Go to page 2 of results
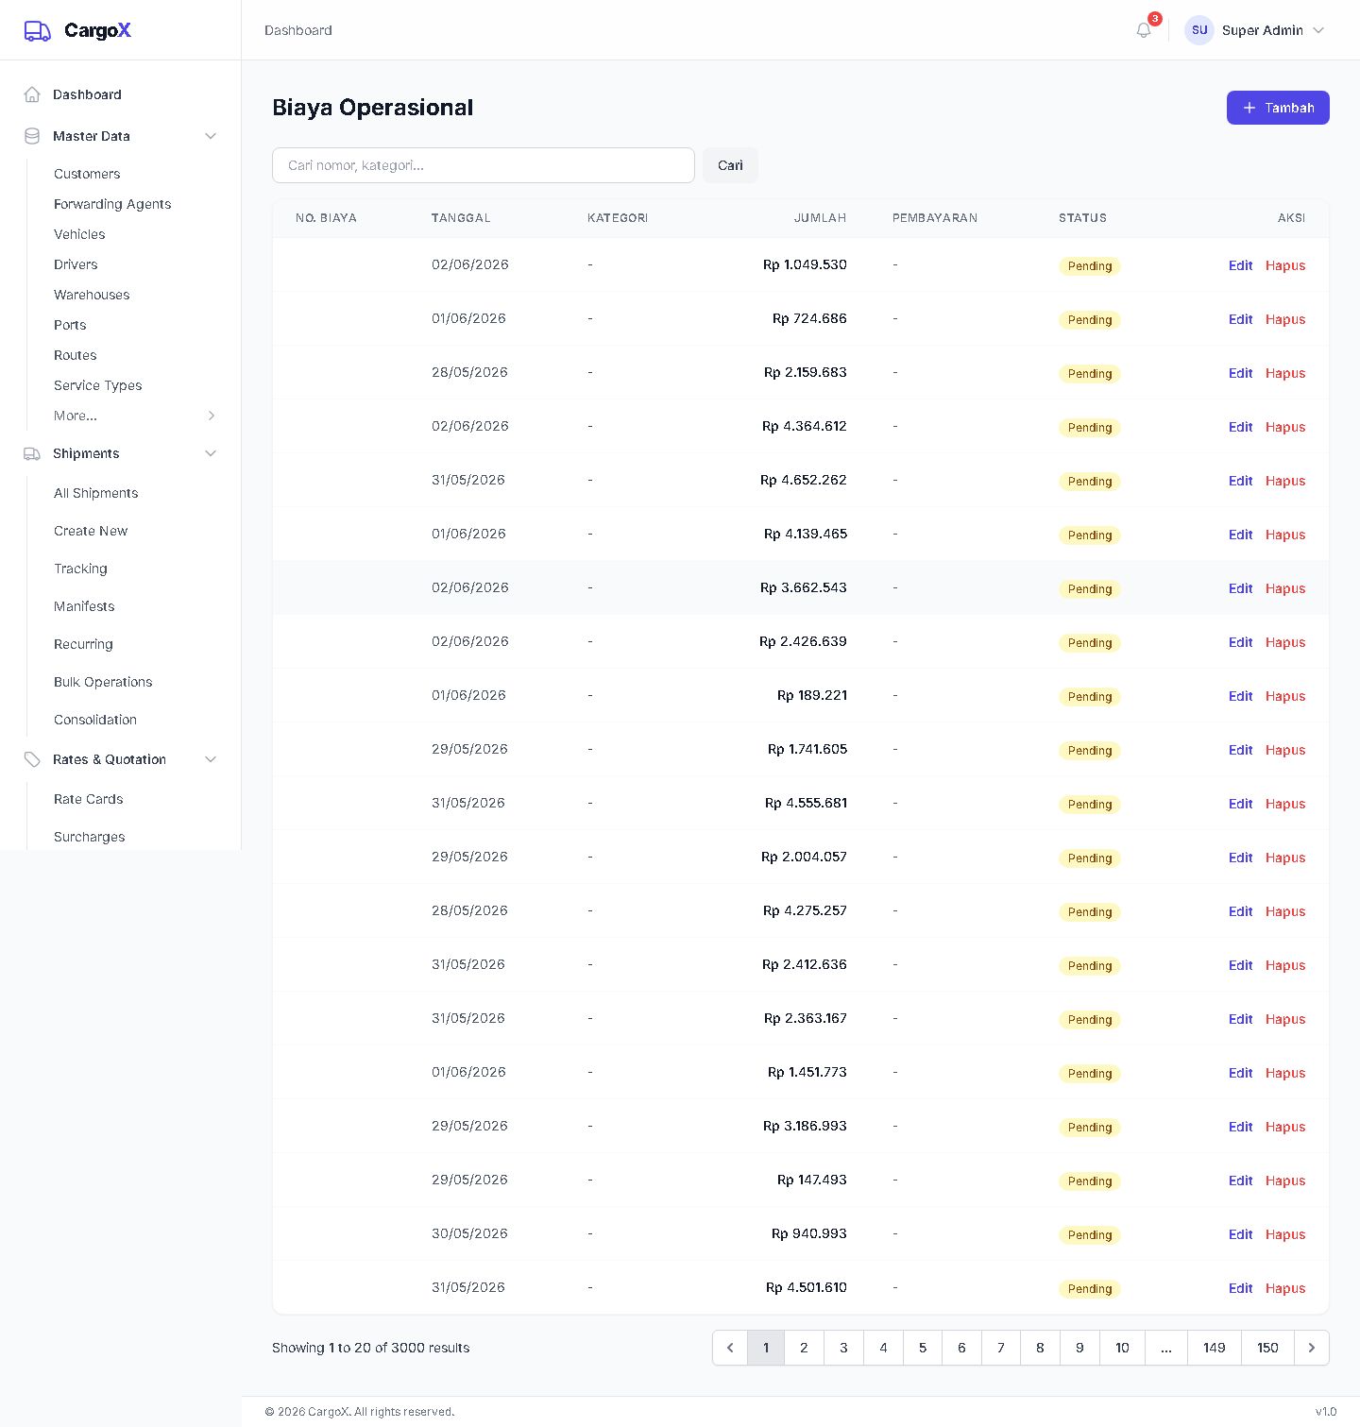 click(x=805, y=1348)
